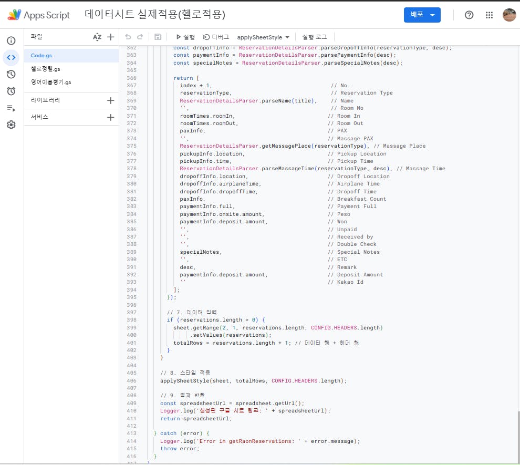Click 'const spreadsheetUrl' on line 409
This screenshot has width=520, height=465.
193,404
